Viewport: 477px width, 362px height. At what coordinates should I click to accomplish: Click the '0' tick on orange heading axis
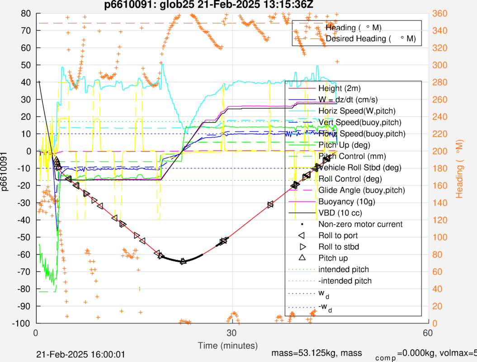(435, 324)
